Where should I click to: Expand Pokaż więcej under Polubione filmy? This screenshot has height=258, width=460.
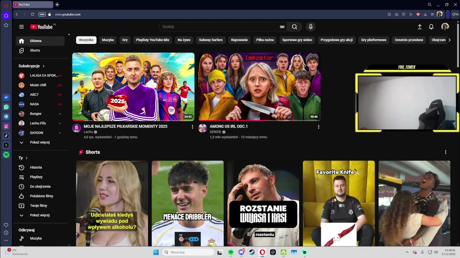pyautogui.click(x=40, y=215)
